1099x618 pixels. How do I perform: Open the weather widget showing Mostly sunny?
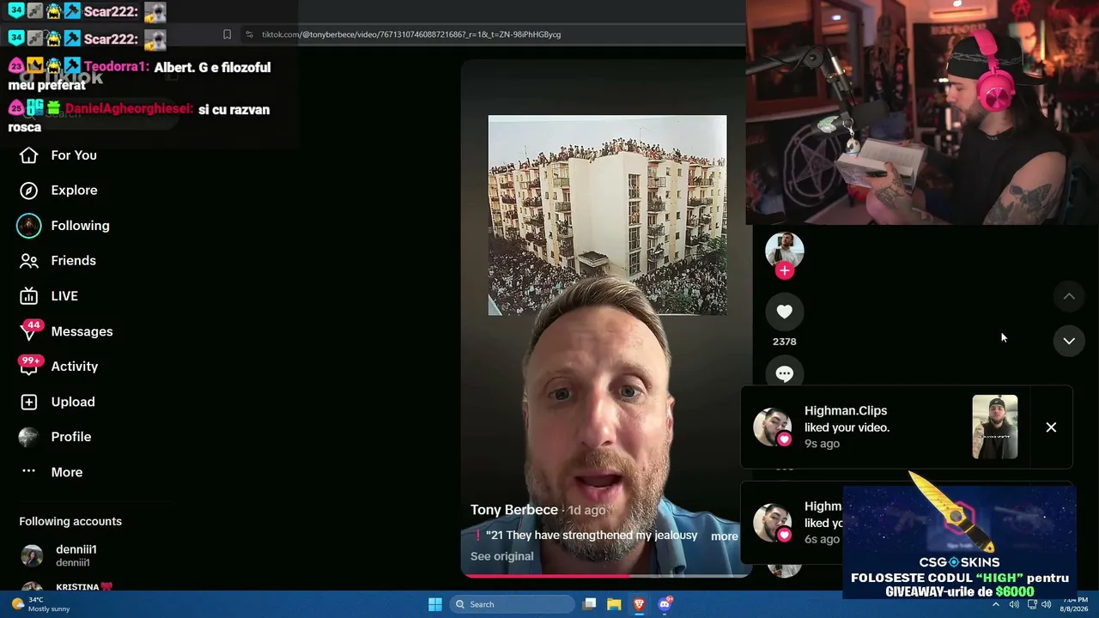click(x=41, y=604)
